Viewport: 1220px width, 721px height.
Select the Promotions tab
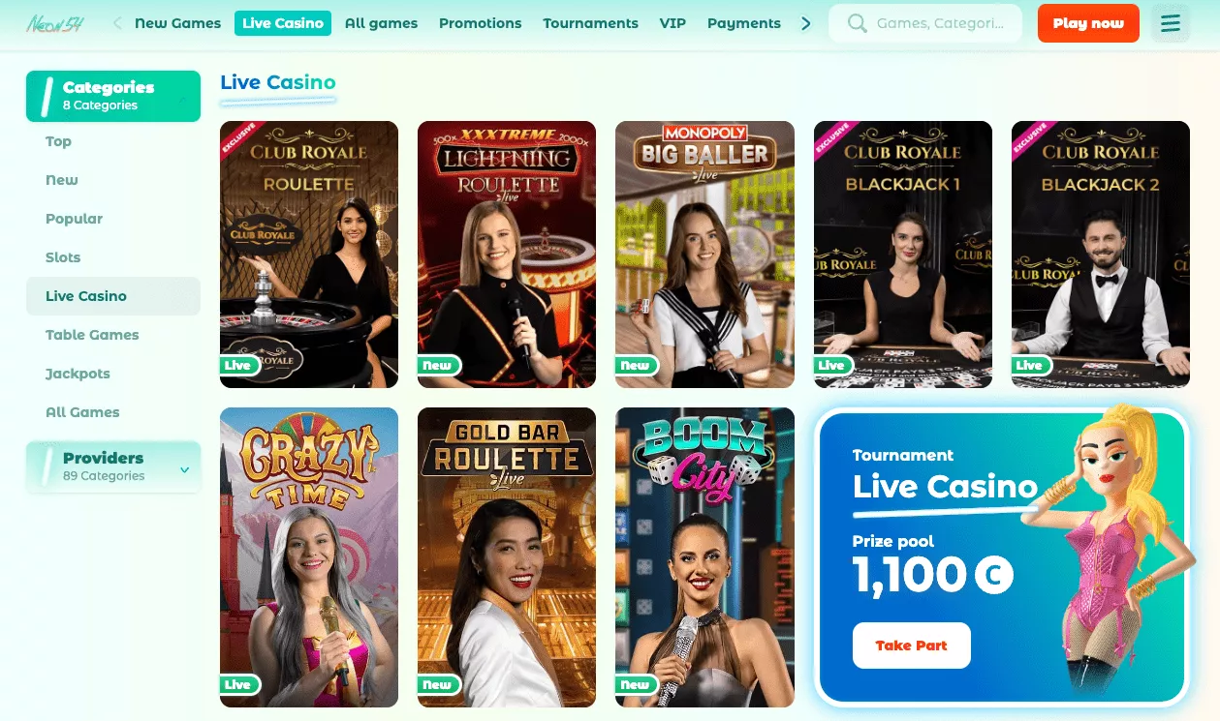[480, 23]
